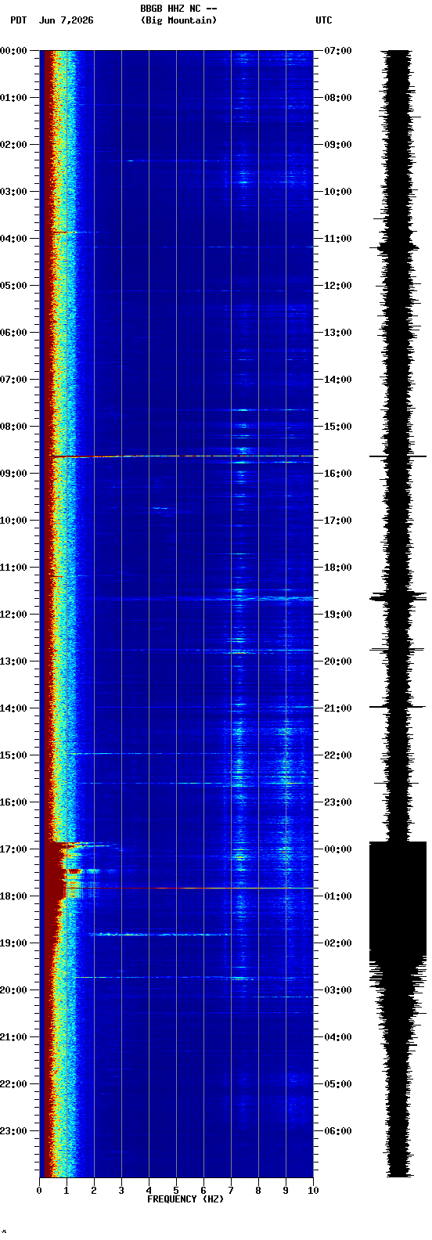Viewport: 432px width, 1240px height.
Task: Click frequency axis tick value 2
Action: 94,1191
